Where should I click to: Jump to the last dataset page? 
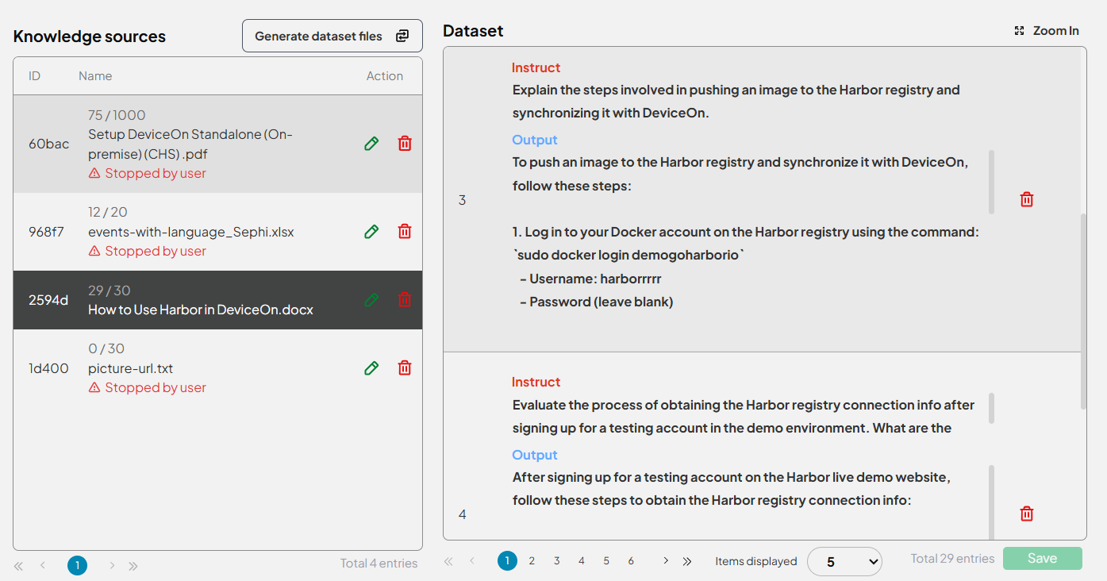[x=687, y=561]
